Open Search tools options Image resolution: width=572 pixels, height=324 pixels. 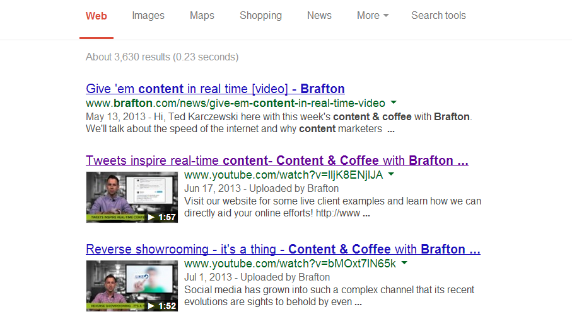tap(438, 16)
